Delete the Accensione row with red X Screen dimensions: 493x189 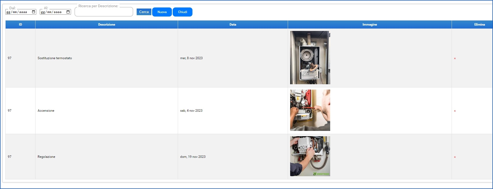click(455, 111)
